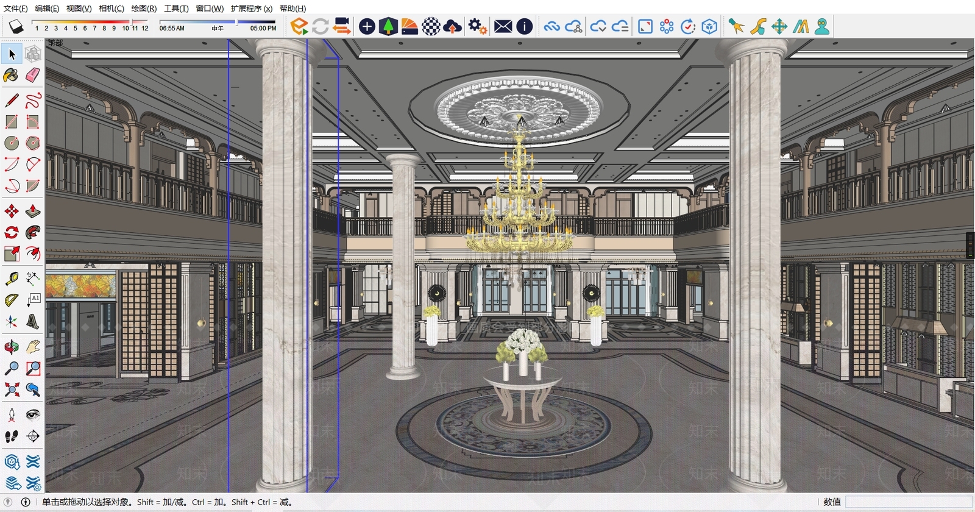Click the envelope mail toolbar icon
This screenshot has height=512, width=975.
point(503,26)
